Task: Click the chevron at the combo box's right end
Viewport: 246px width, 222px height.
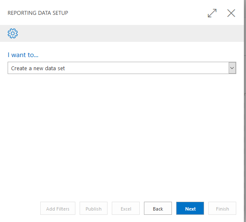Action: click(232, 68)
